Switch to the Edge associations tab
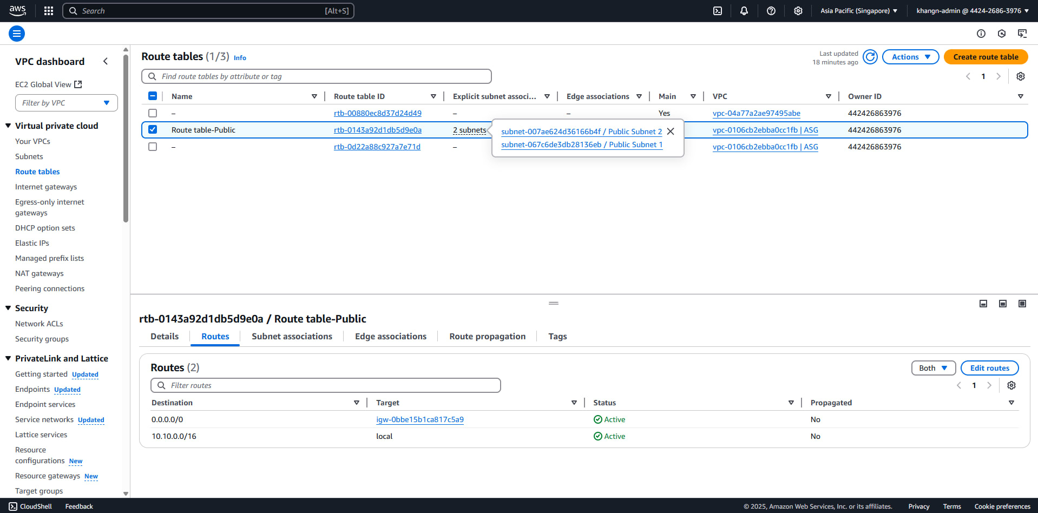 coord(391,336)
